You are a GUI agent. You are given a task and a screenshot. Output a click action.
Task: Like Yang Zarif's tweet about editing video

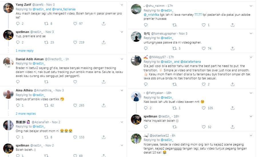(x=75, y=23)
